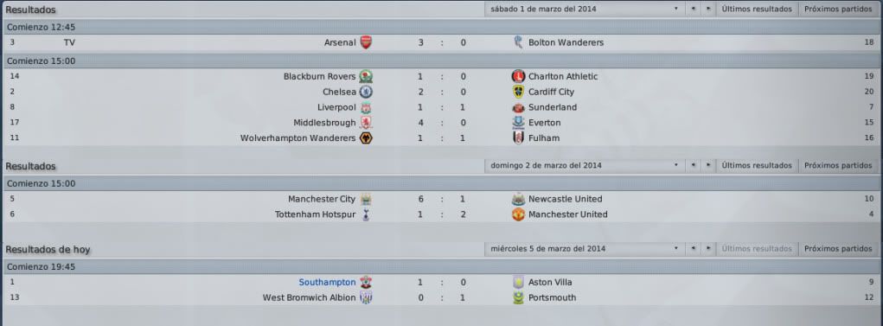
Task: Open the Southampton team link
Action: tap(327, 282)
